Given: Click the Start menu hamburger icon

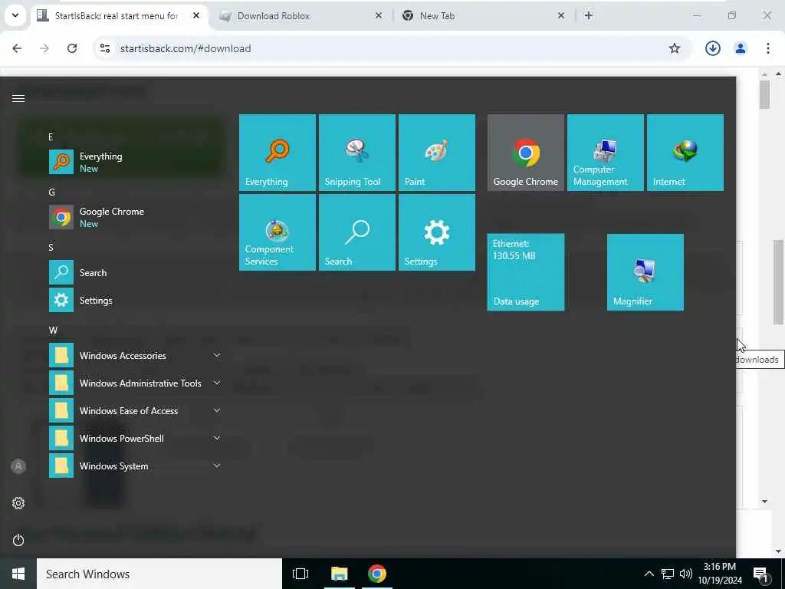Looking at the screenshot, I should [x=18, y=98].
